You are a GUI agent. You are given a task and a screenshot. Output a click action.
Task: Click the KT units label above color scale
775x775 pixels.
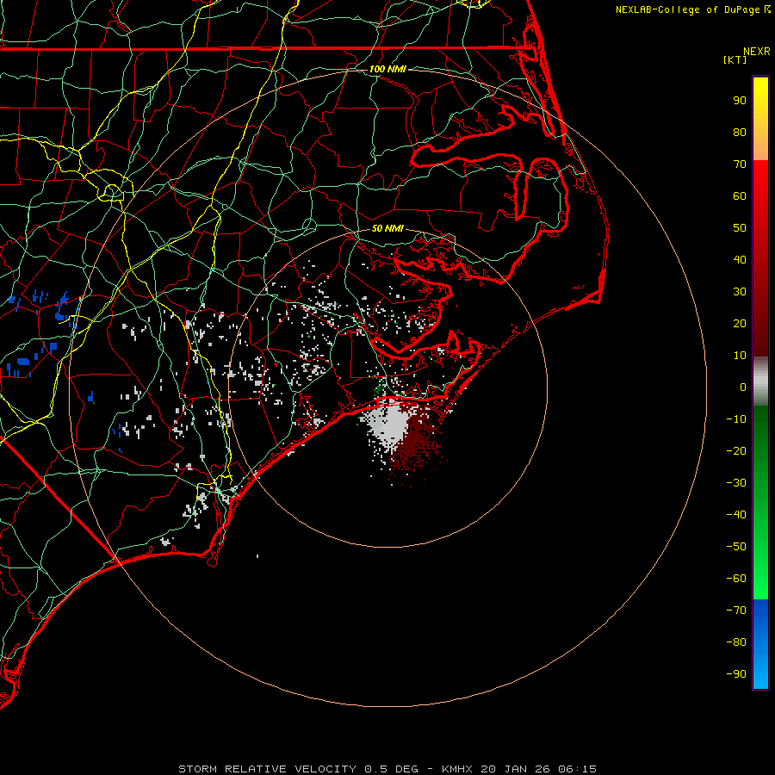735,59
